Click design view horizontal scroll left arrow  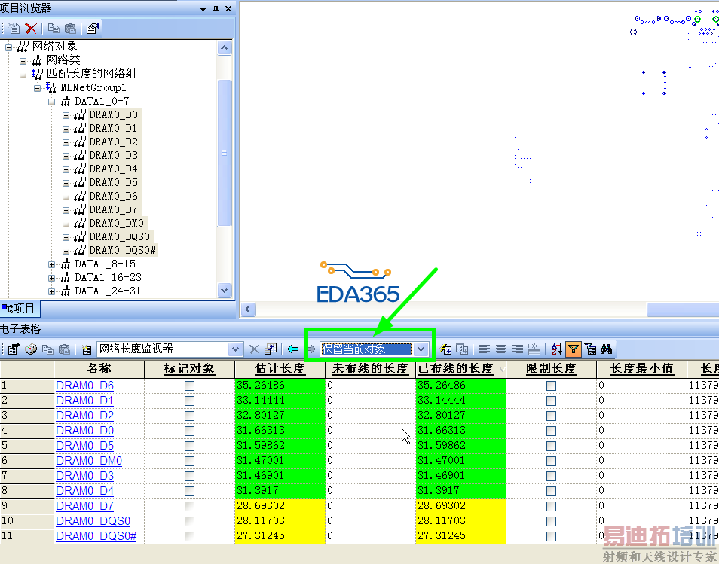tap(248, 309)
